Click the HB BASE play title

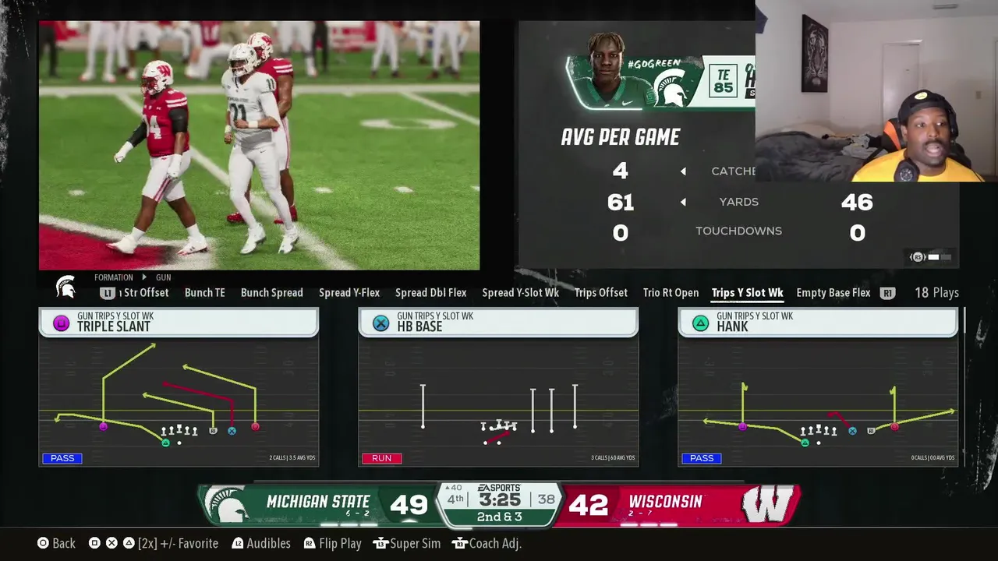pos(419,327)
